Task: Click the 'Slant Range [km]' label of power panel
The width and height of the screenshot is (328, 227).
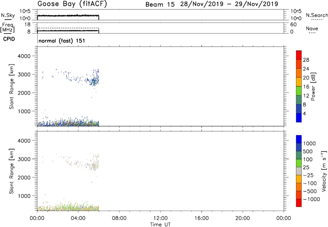Action: tap(11, 86)
